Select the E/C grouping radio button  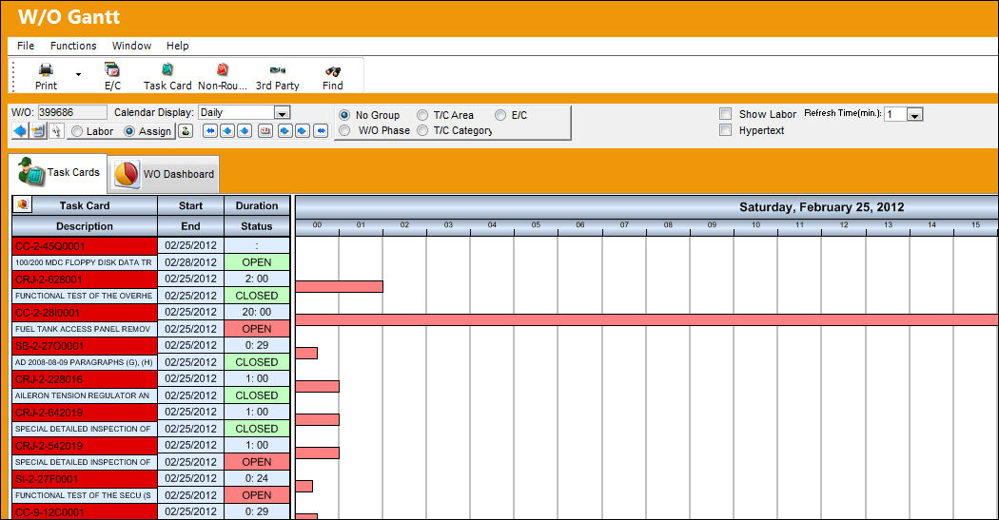coord(500,115)
